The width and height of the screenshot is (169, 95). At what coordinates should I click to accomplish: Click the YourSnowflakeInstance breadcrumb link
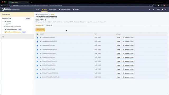[43, 14]
